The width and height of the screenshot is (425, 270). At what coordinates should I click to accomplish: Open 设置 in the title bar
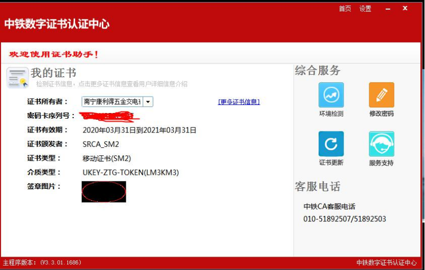tap(365, 9)
